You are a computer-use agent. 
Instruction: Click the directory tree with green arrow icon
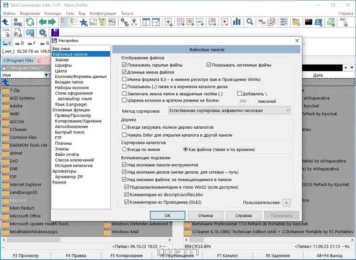103,22
